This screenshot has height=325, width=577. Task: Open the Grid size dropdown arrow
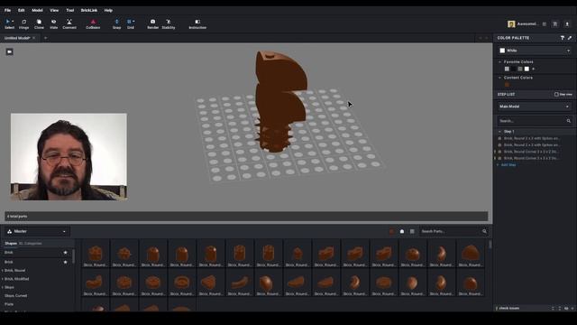(x=133, y=22)
